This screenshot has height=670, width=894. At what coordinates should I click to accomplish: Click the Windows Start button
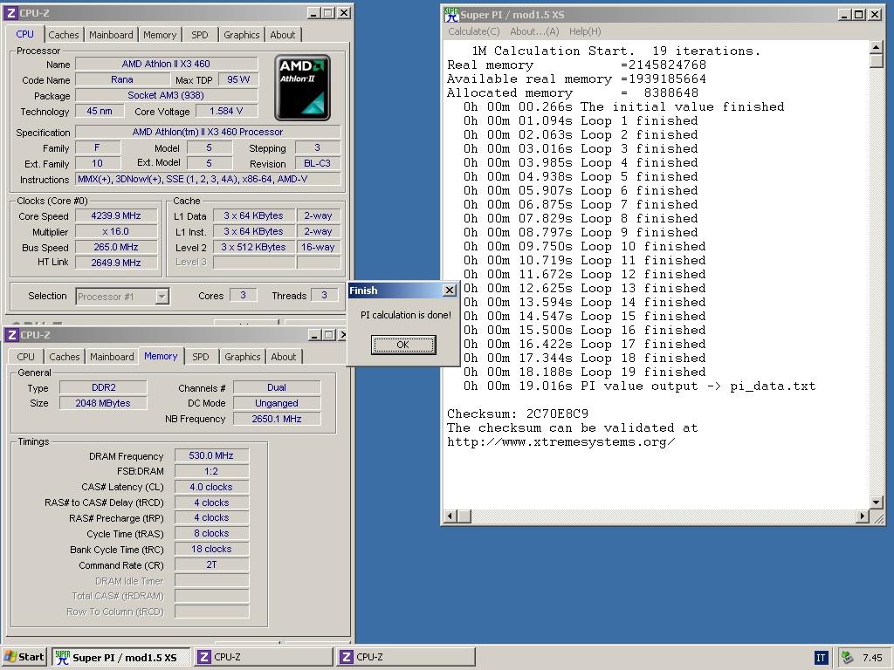coord(24,657)
